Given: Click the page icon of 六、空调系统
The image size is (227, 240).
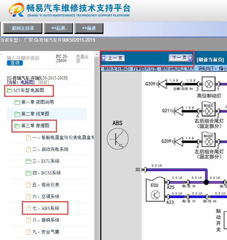Looking at the screenshot, I should pyautogui.click(x=28, y=197).
